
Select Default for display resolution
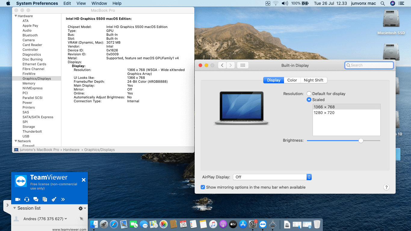(x=309, y=94)
